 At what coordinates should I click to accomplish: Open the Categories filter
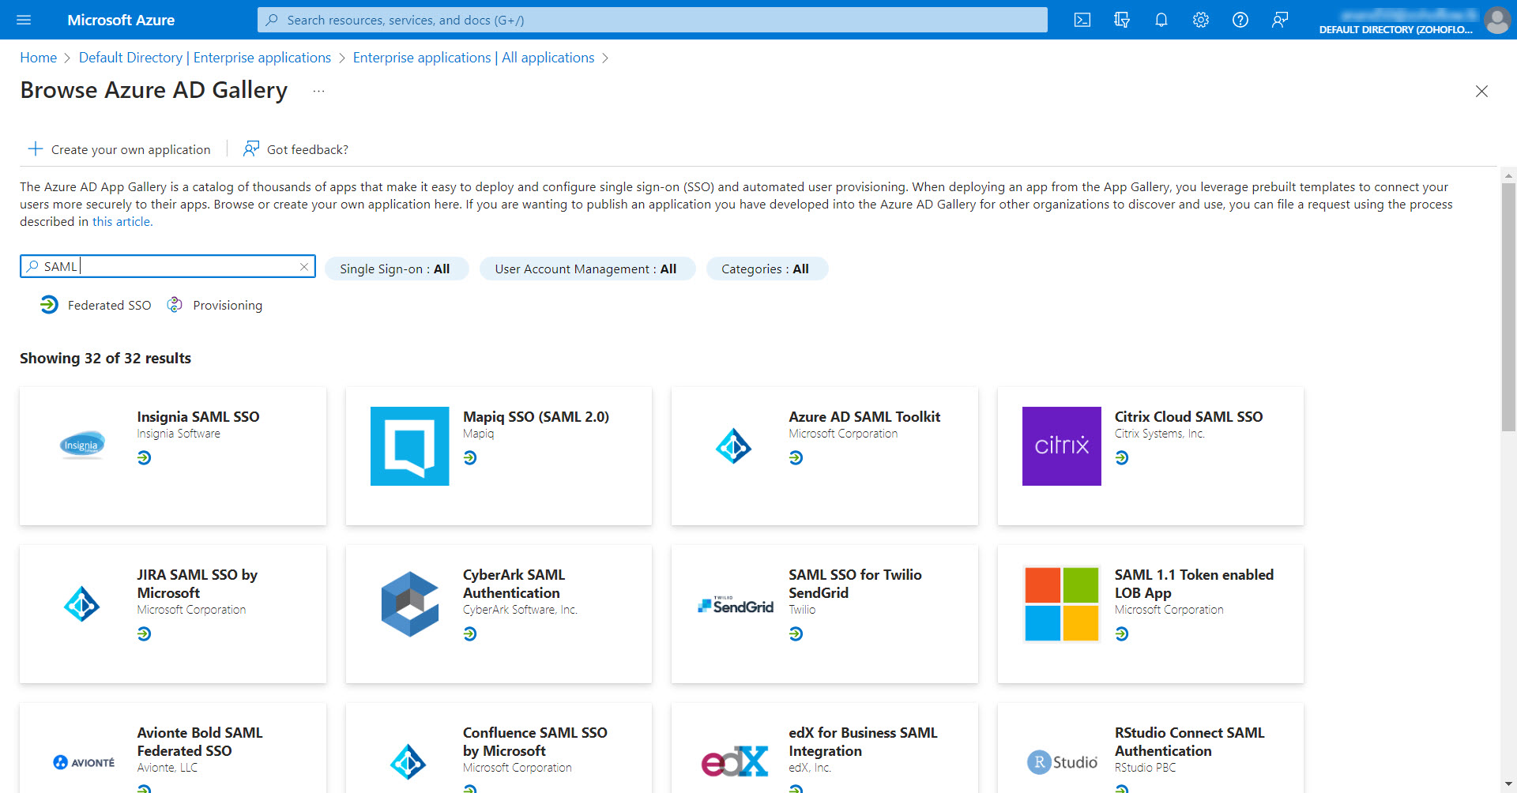pyautogui.click(x=766, y=269)
